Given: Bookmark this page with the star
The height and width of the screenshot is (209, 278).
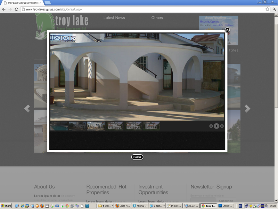Looking at the screenshot, I should pyautogui.click(x=267, y=9).
